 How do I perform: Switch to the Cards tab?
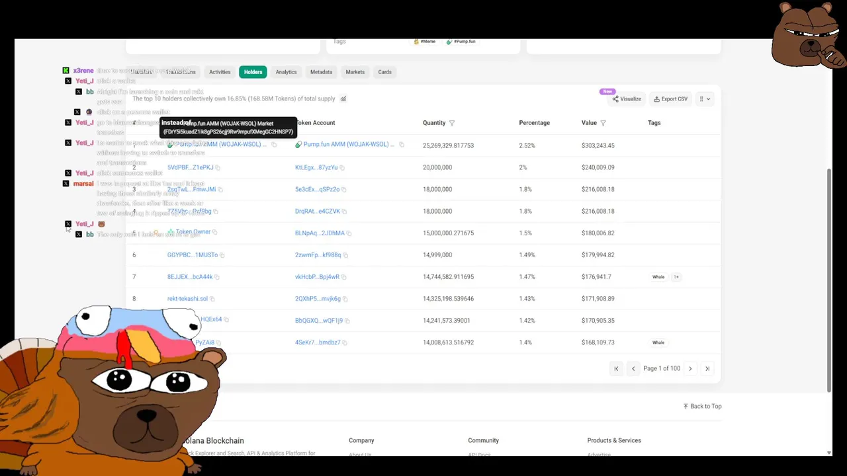pos(384,72)
